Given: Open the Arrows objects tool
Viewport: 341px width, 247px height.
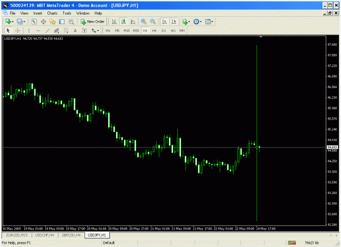Looking at the screenshot, I should [94, 31].
